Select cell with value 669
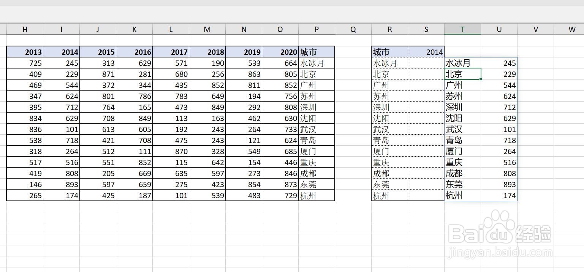Viewport: 584px width, 272px height. click(x=134, y=173)
